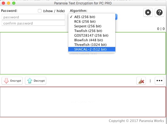Select Threefish (1024 bit) option

(90, 45)
